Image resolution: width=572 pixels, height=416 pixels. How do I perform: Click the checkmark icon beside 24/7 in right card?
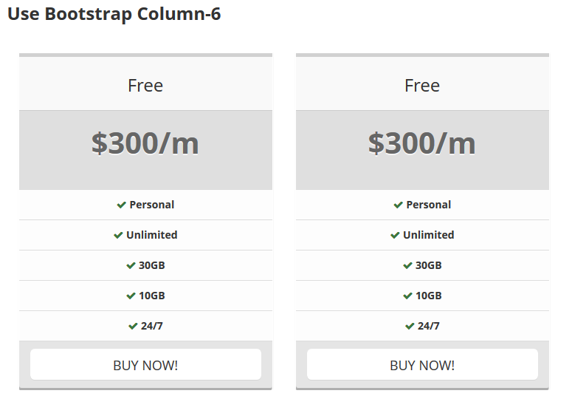(410, 326)
